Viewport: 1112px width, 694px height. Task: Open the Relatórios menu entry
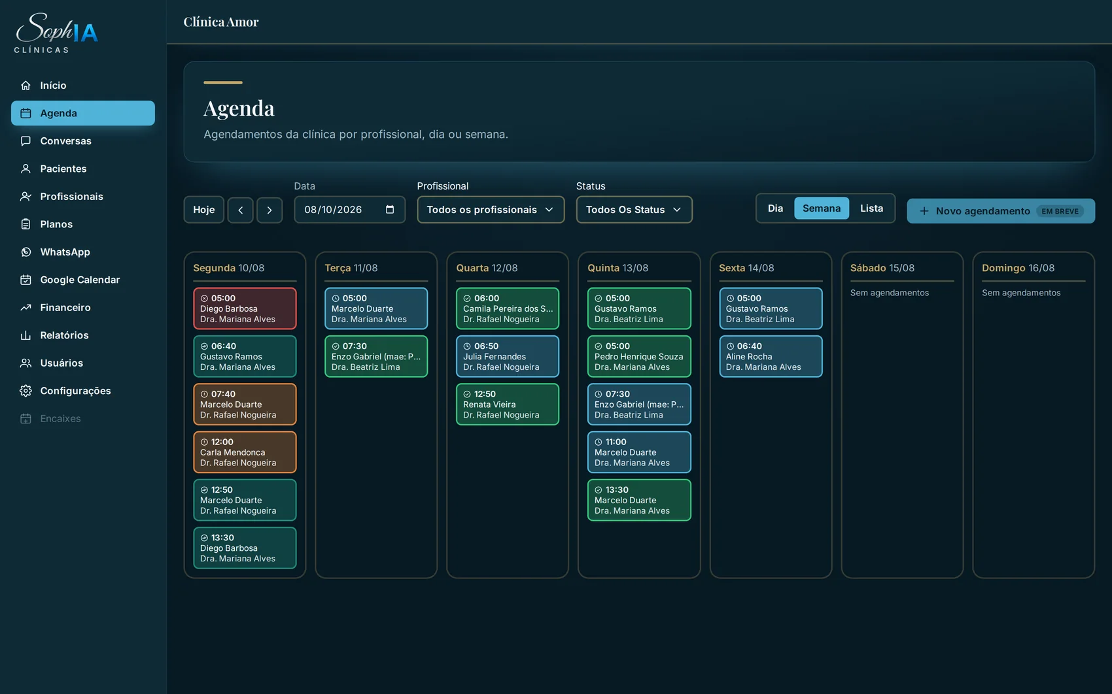pyautogui.click(x=83, y=335)
